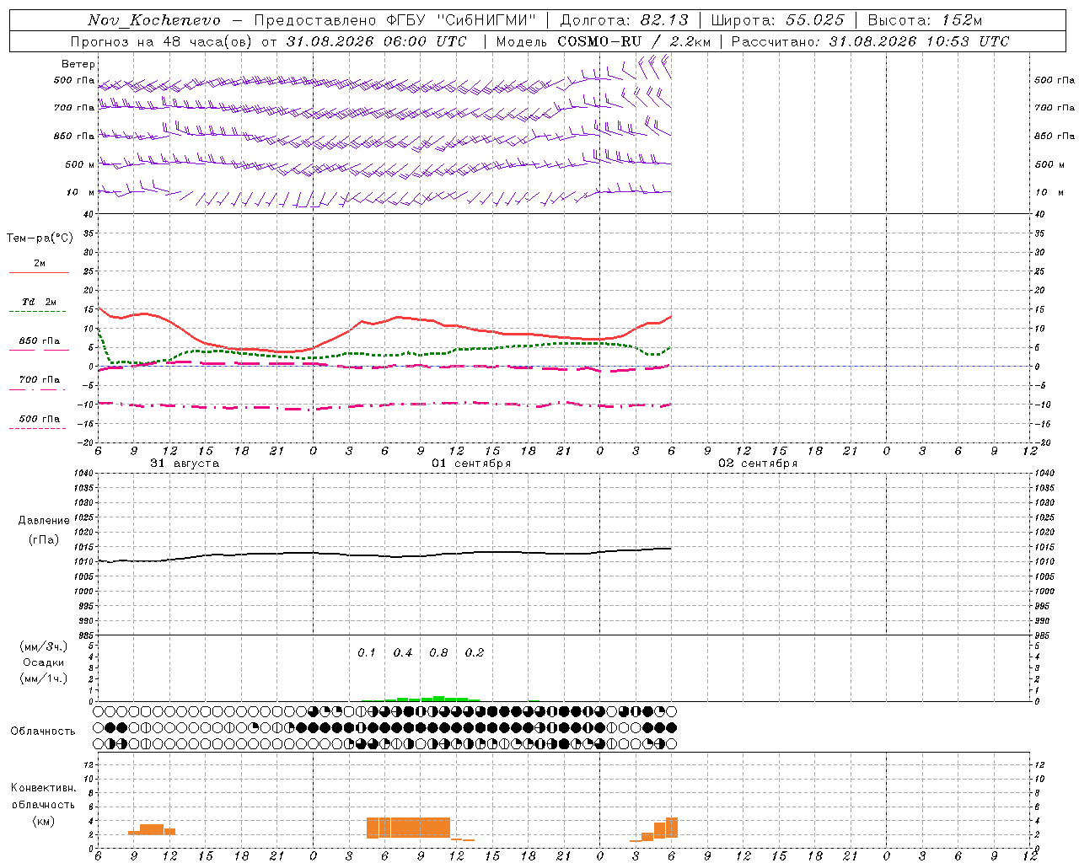The height and width of the screenshot is (863, 1079).
Task: Click the 0.4 precipitation amount label
Action: (403, 652)
